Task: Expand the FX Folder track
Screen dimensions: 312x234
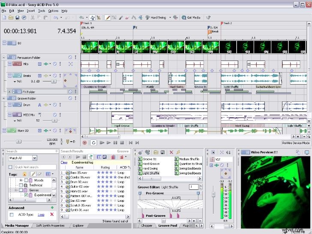Action: coord(9,92)
